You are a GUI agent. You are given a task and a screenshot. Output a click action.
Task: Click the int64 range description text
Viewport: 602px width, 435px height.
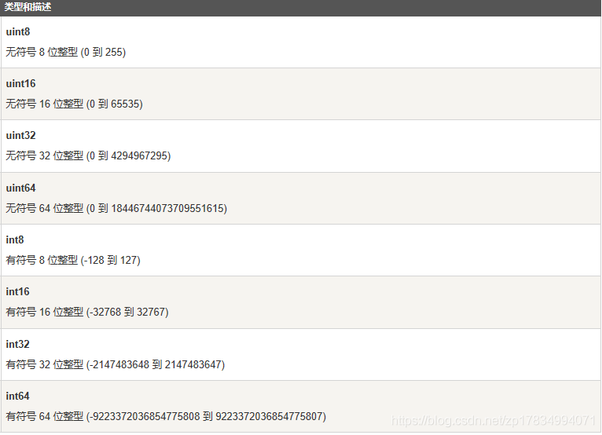[166, 416]
